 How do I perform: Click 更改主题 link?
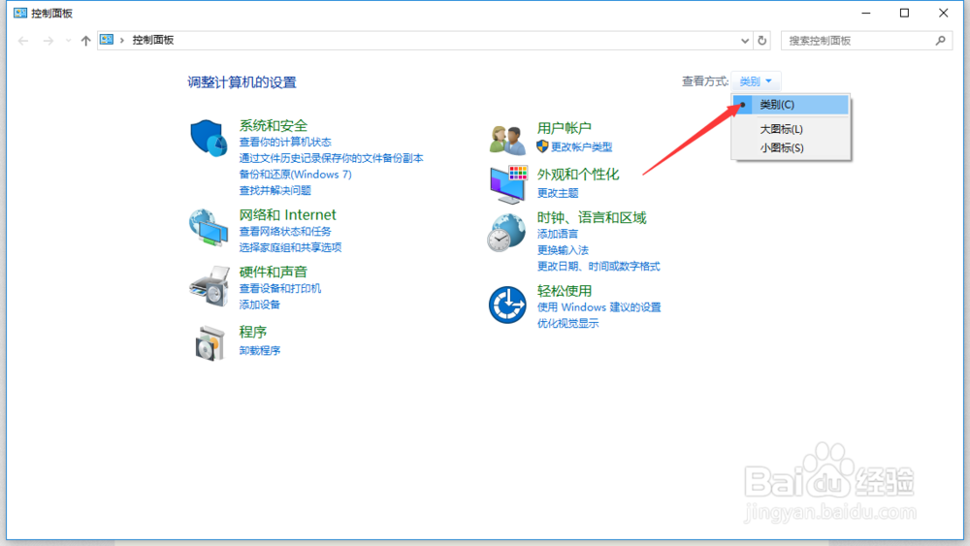[558, 193]
